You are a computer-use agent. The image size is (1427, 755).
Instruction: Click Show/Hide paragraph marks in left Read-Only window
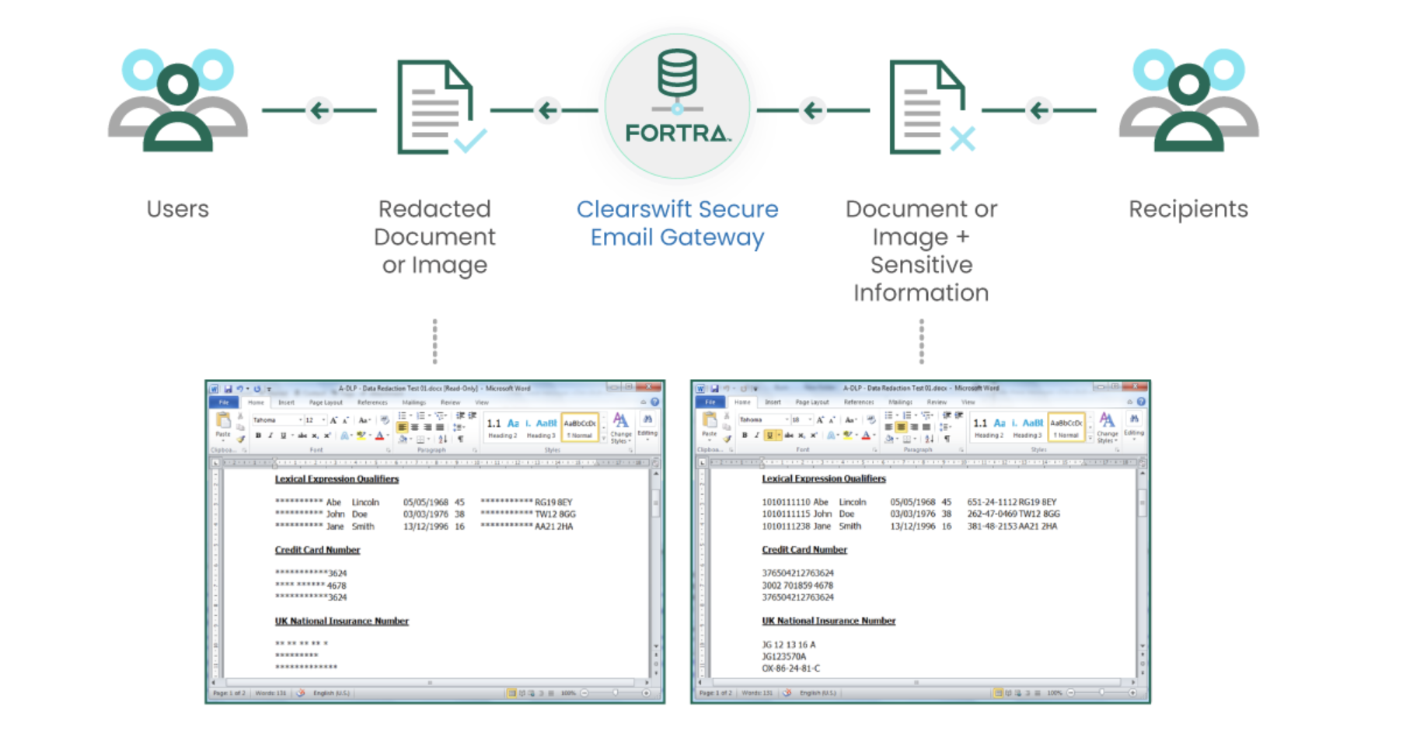(x=461, y=439)
